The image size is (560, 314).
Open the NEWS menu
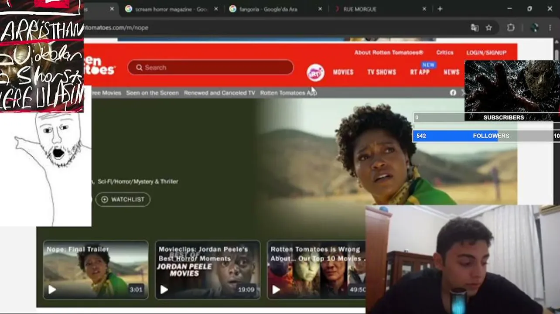[x=451, y=72]
